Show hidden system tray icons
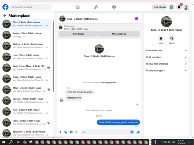Image resolution: width=194 pixels, height=145 pixels. click(161, 142)
